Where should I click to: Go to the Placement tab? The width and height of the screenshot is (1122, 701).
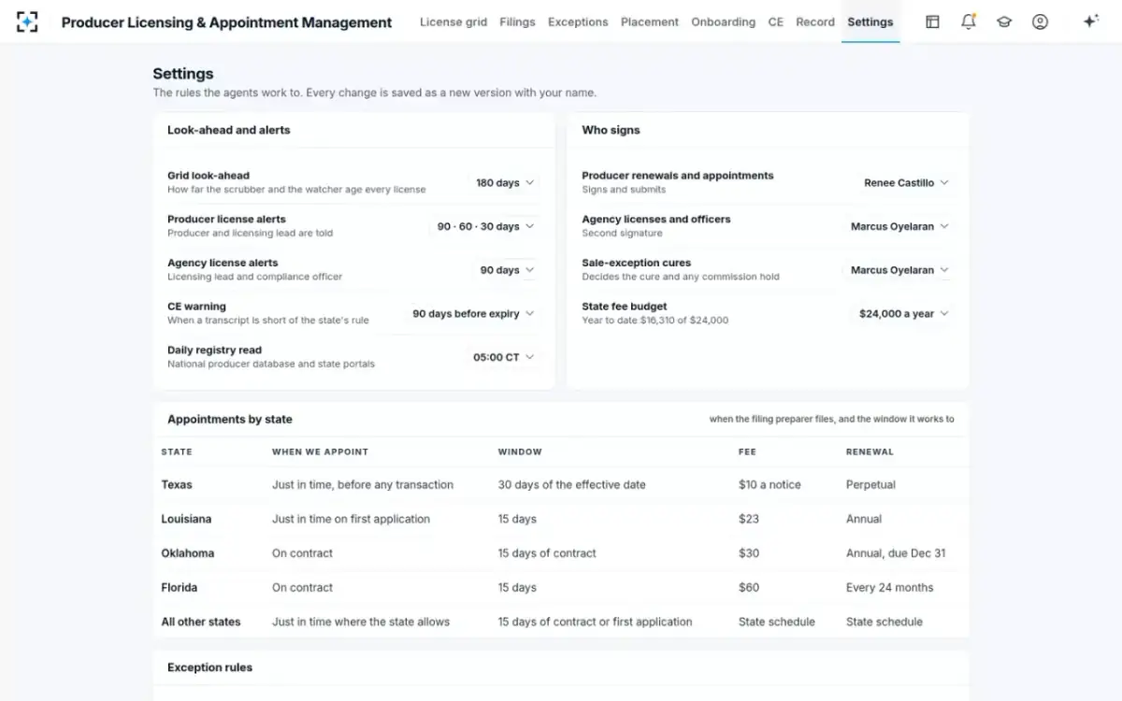pyautogui.click(x=650, y=21)
